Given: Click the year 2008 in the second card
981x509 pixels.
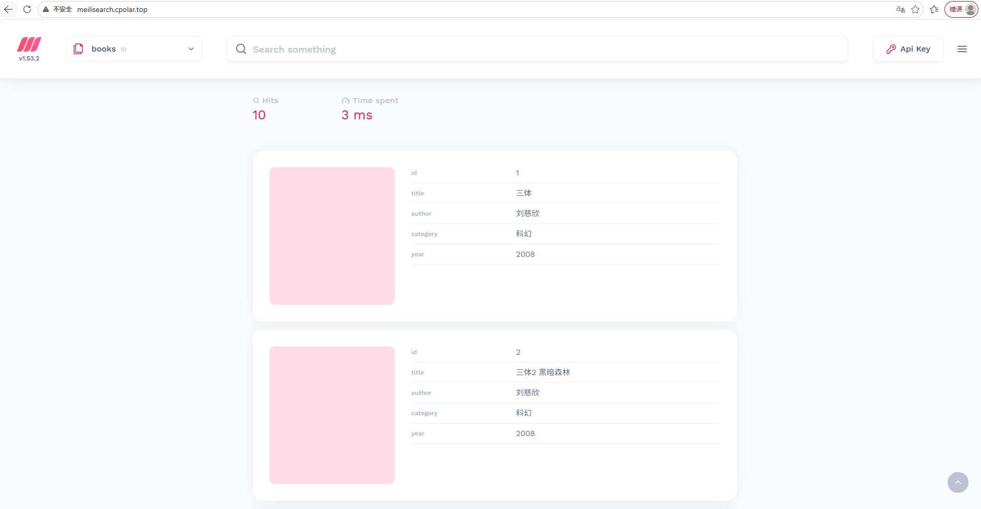Looking at the screenshot, I should (x=525, y=433).
